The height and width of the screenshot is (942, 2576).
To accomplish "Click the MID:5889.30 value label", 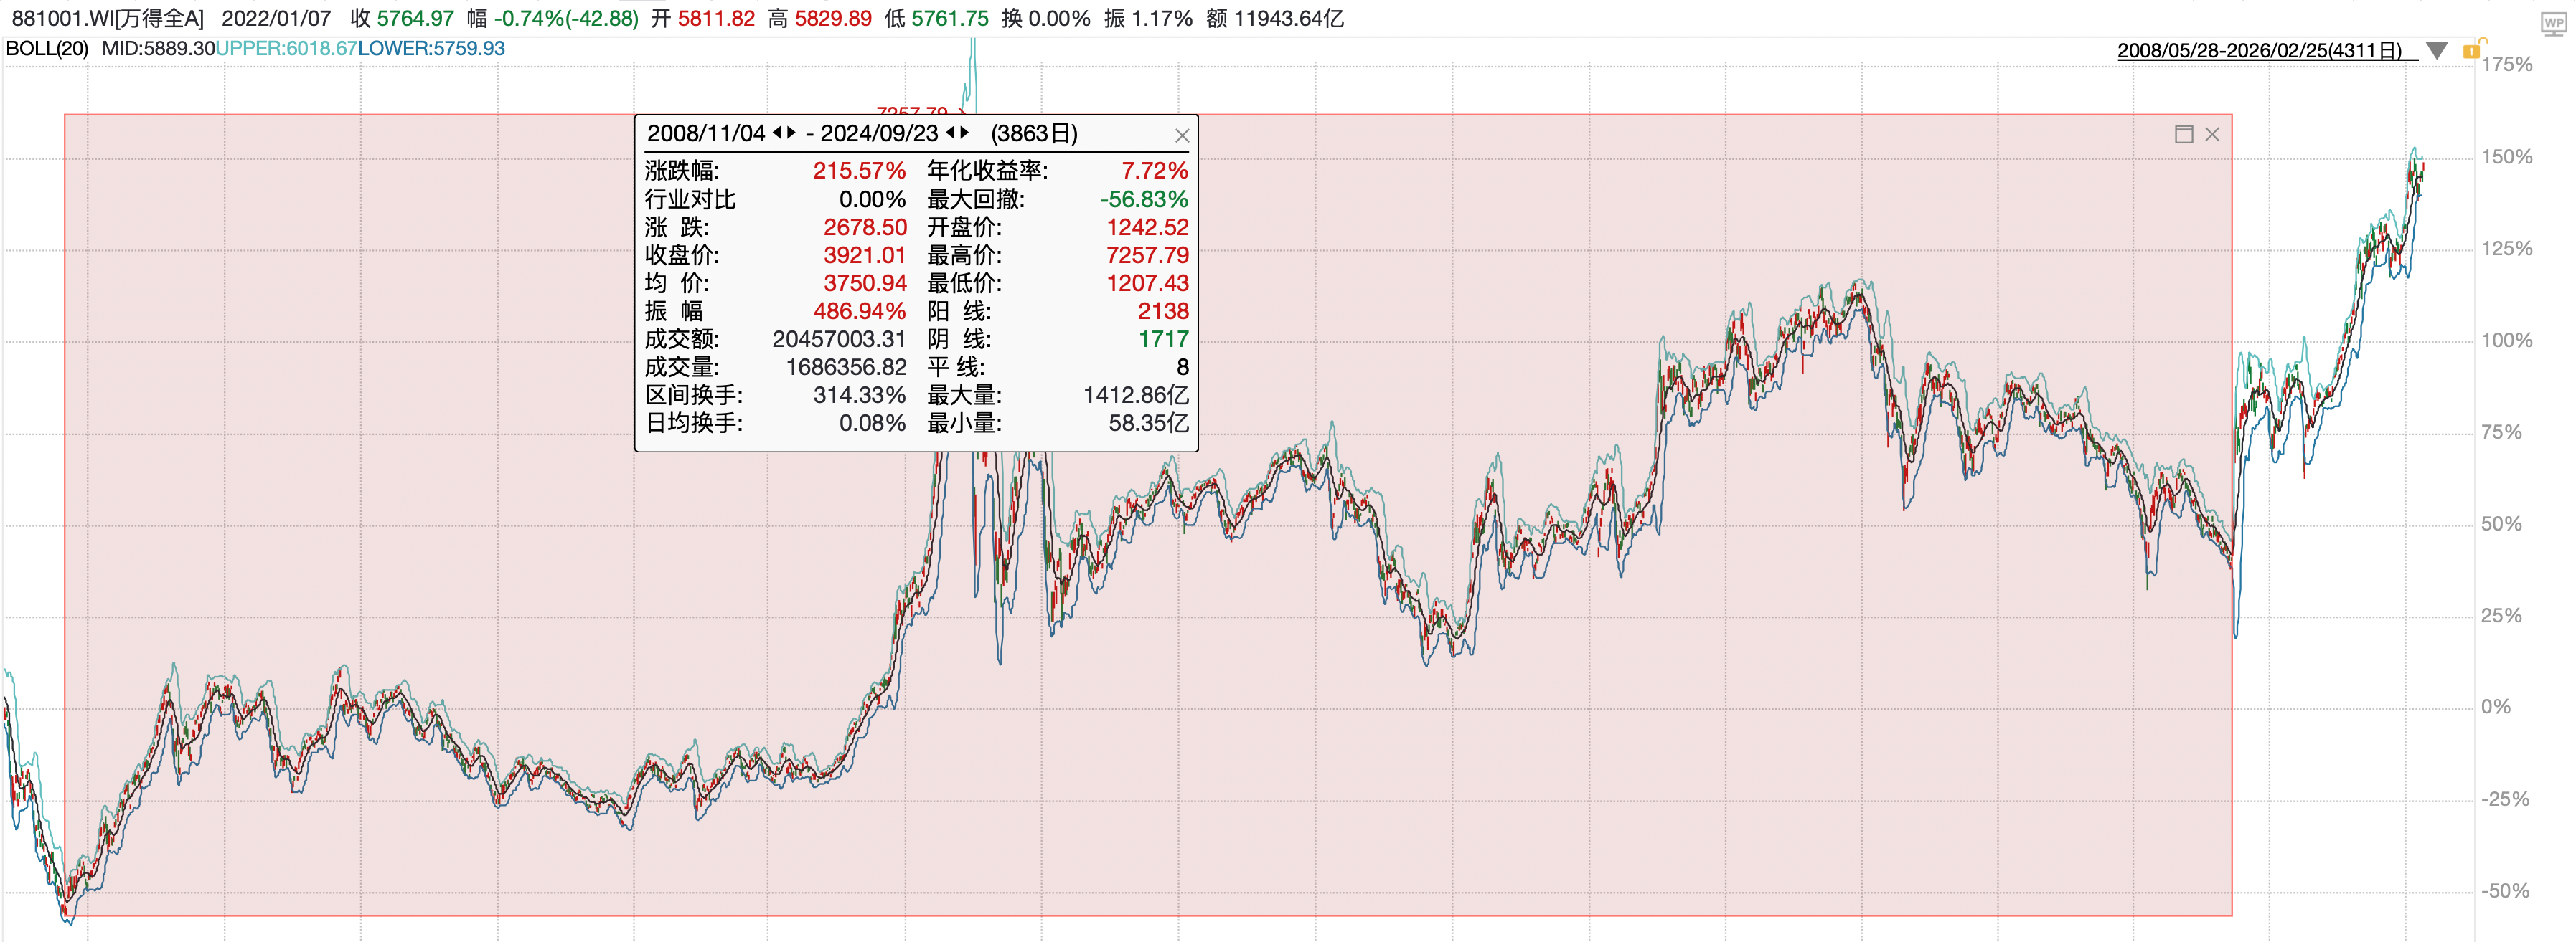I will coord(158,49).
